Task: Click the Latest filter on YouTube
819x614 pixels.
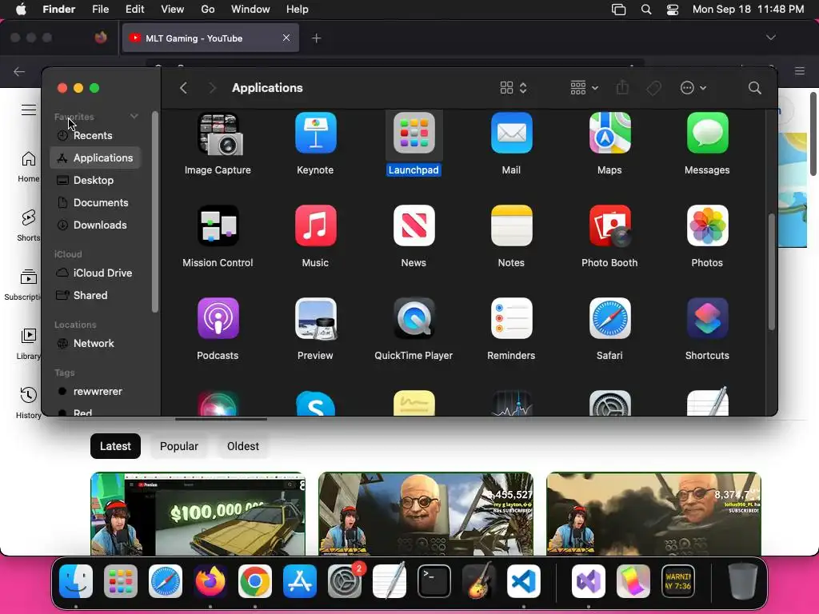Action: (x=115, y=446)
